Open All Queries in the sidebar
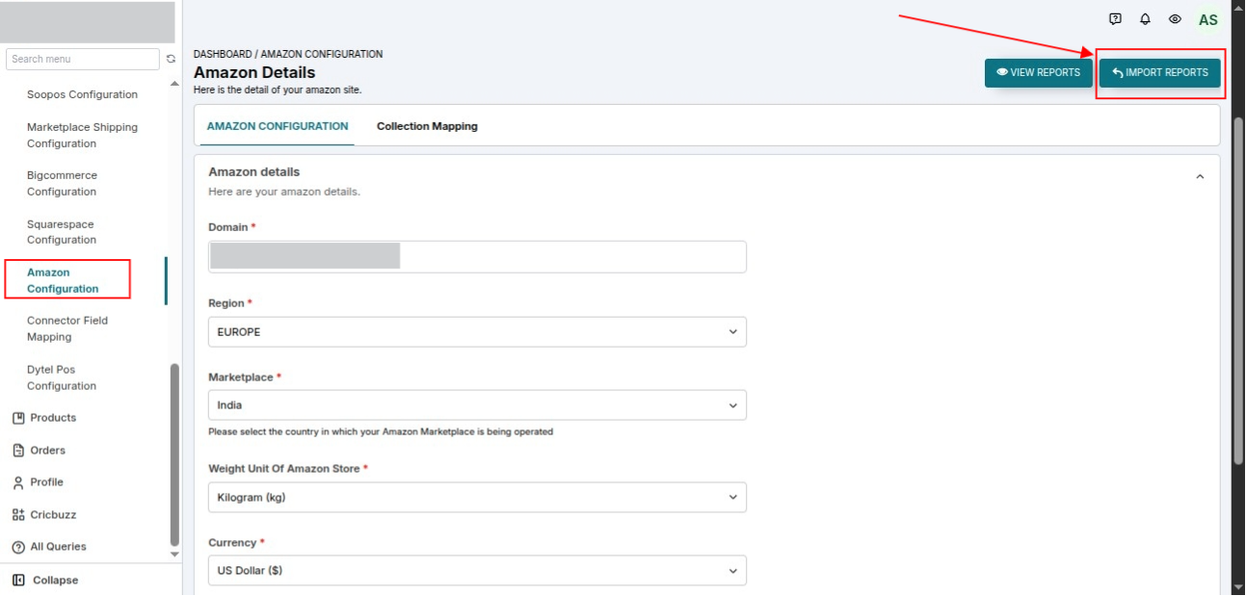Viewport: 1246px width, 596px height. [49, 547]
